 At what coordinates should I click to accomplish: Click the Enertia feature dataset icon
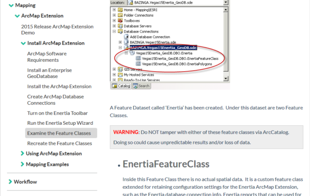tap(132, 53)
